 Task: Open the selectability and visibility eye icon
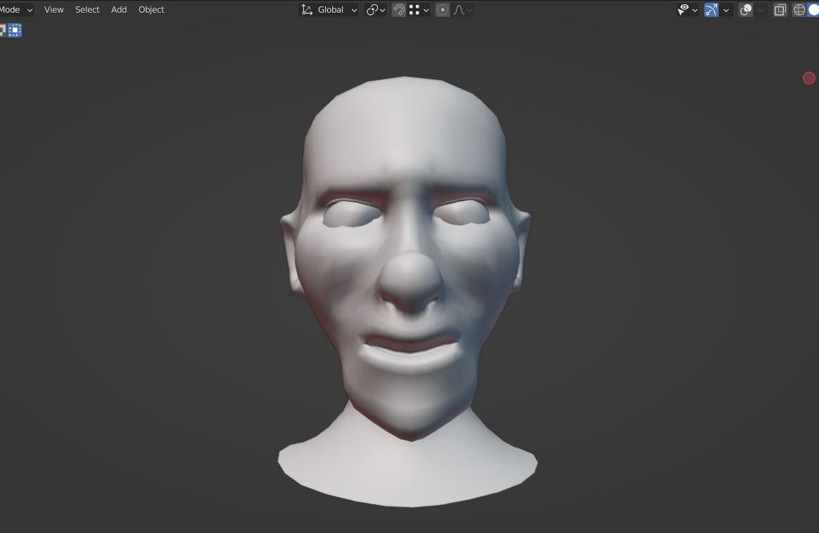pos(687,10)
